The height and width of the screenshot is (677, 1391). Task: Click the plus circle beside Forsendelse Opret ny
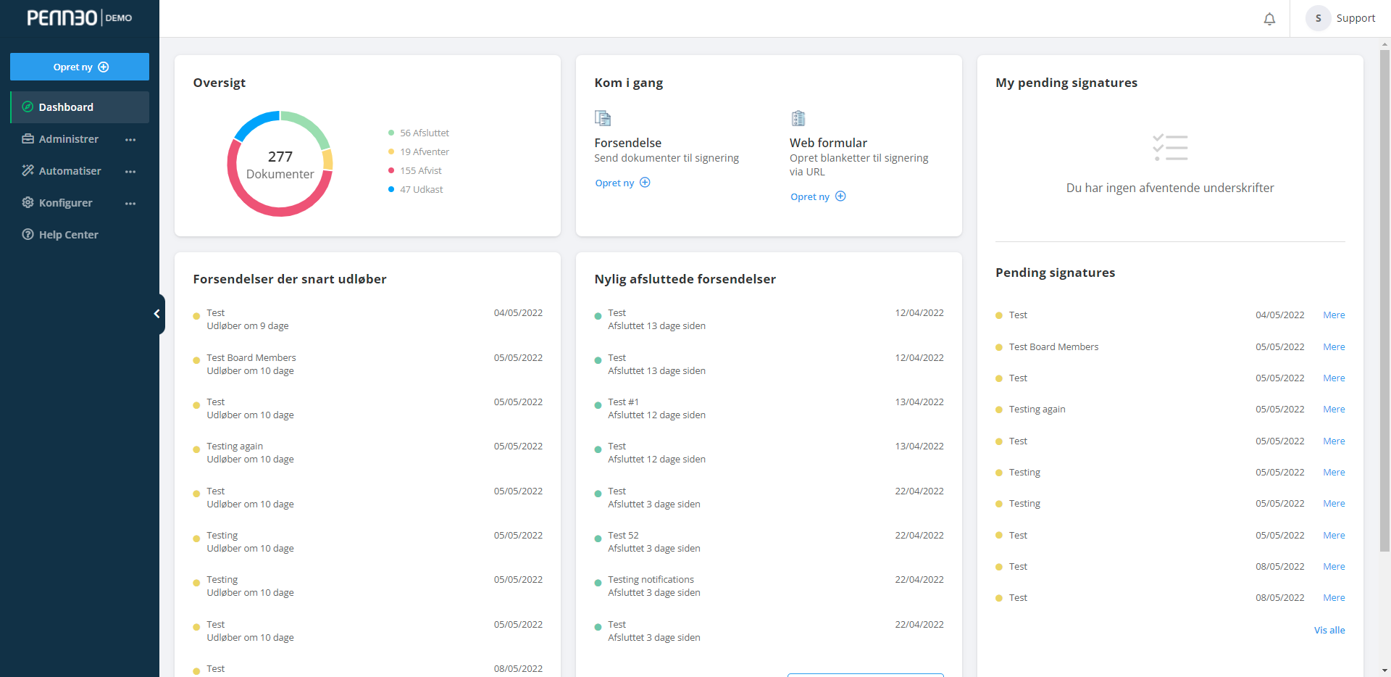(645, 183)
